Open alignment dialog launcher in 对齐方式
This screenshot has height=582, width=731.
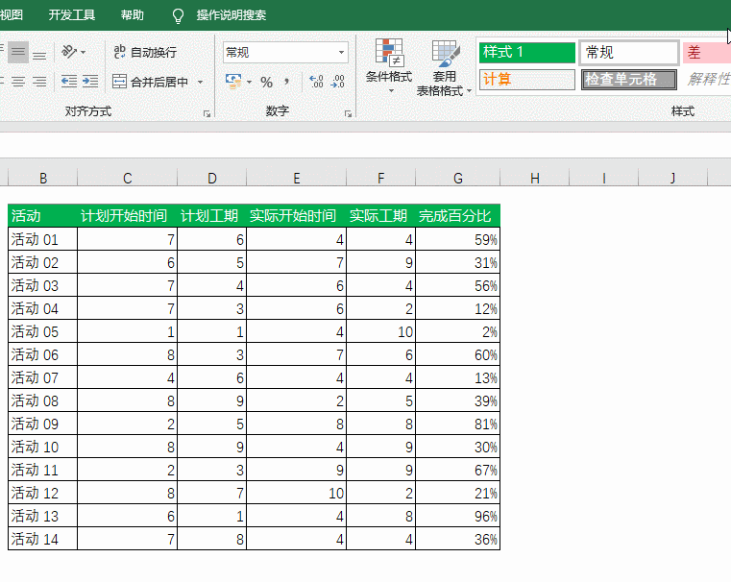point(207,113)
